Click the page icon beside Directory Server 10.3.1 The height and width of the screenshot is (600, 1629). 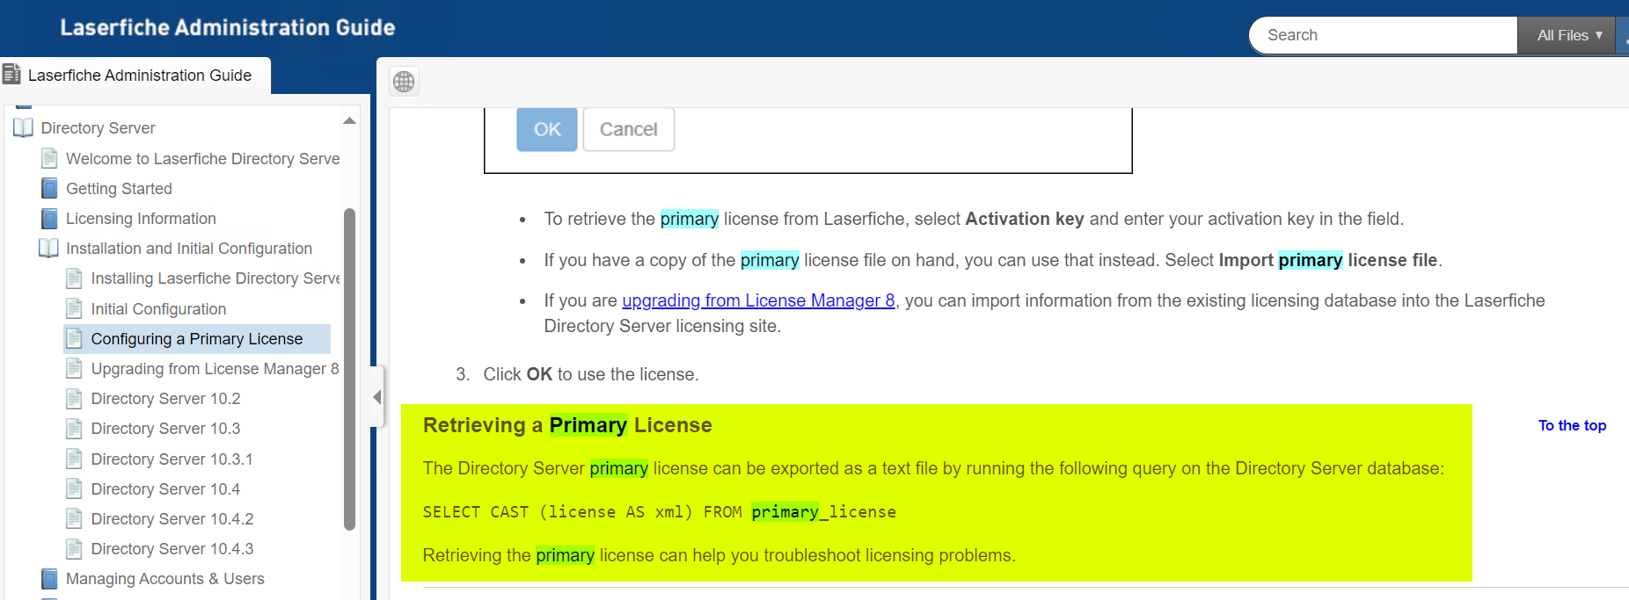75,459
